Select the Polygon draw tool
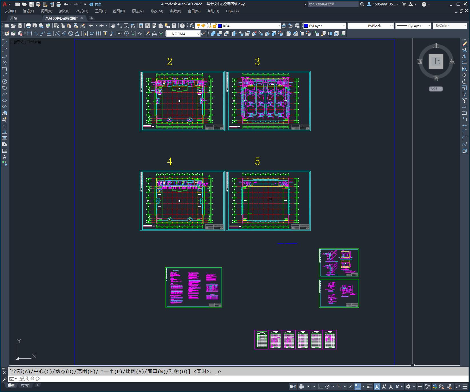This screenshot has height=392, width=470. pos(5,63)
